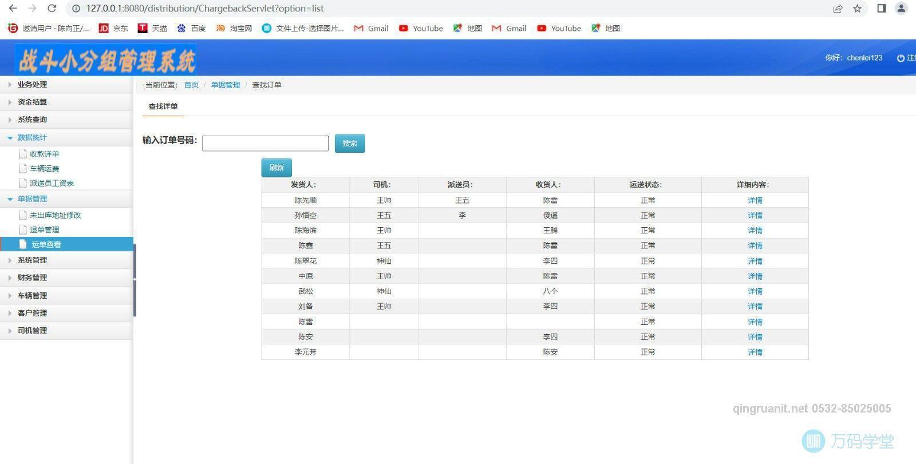The image size is (916, 464).
Task: Open first 地图 bookmark
Action: (467, 28)
